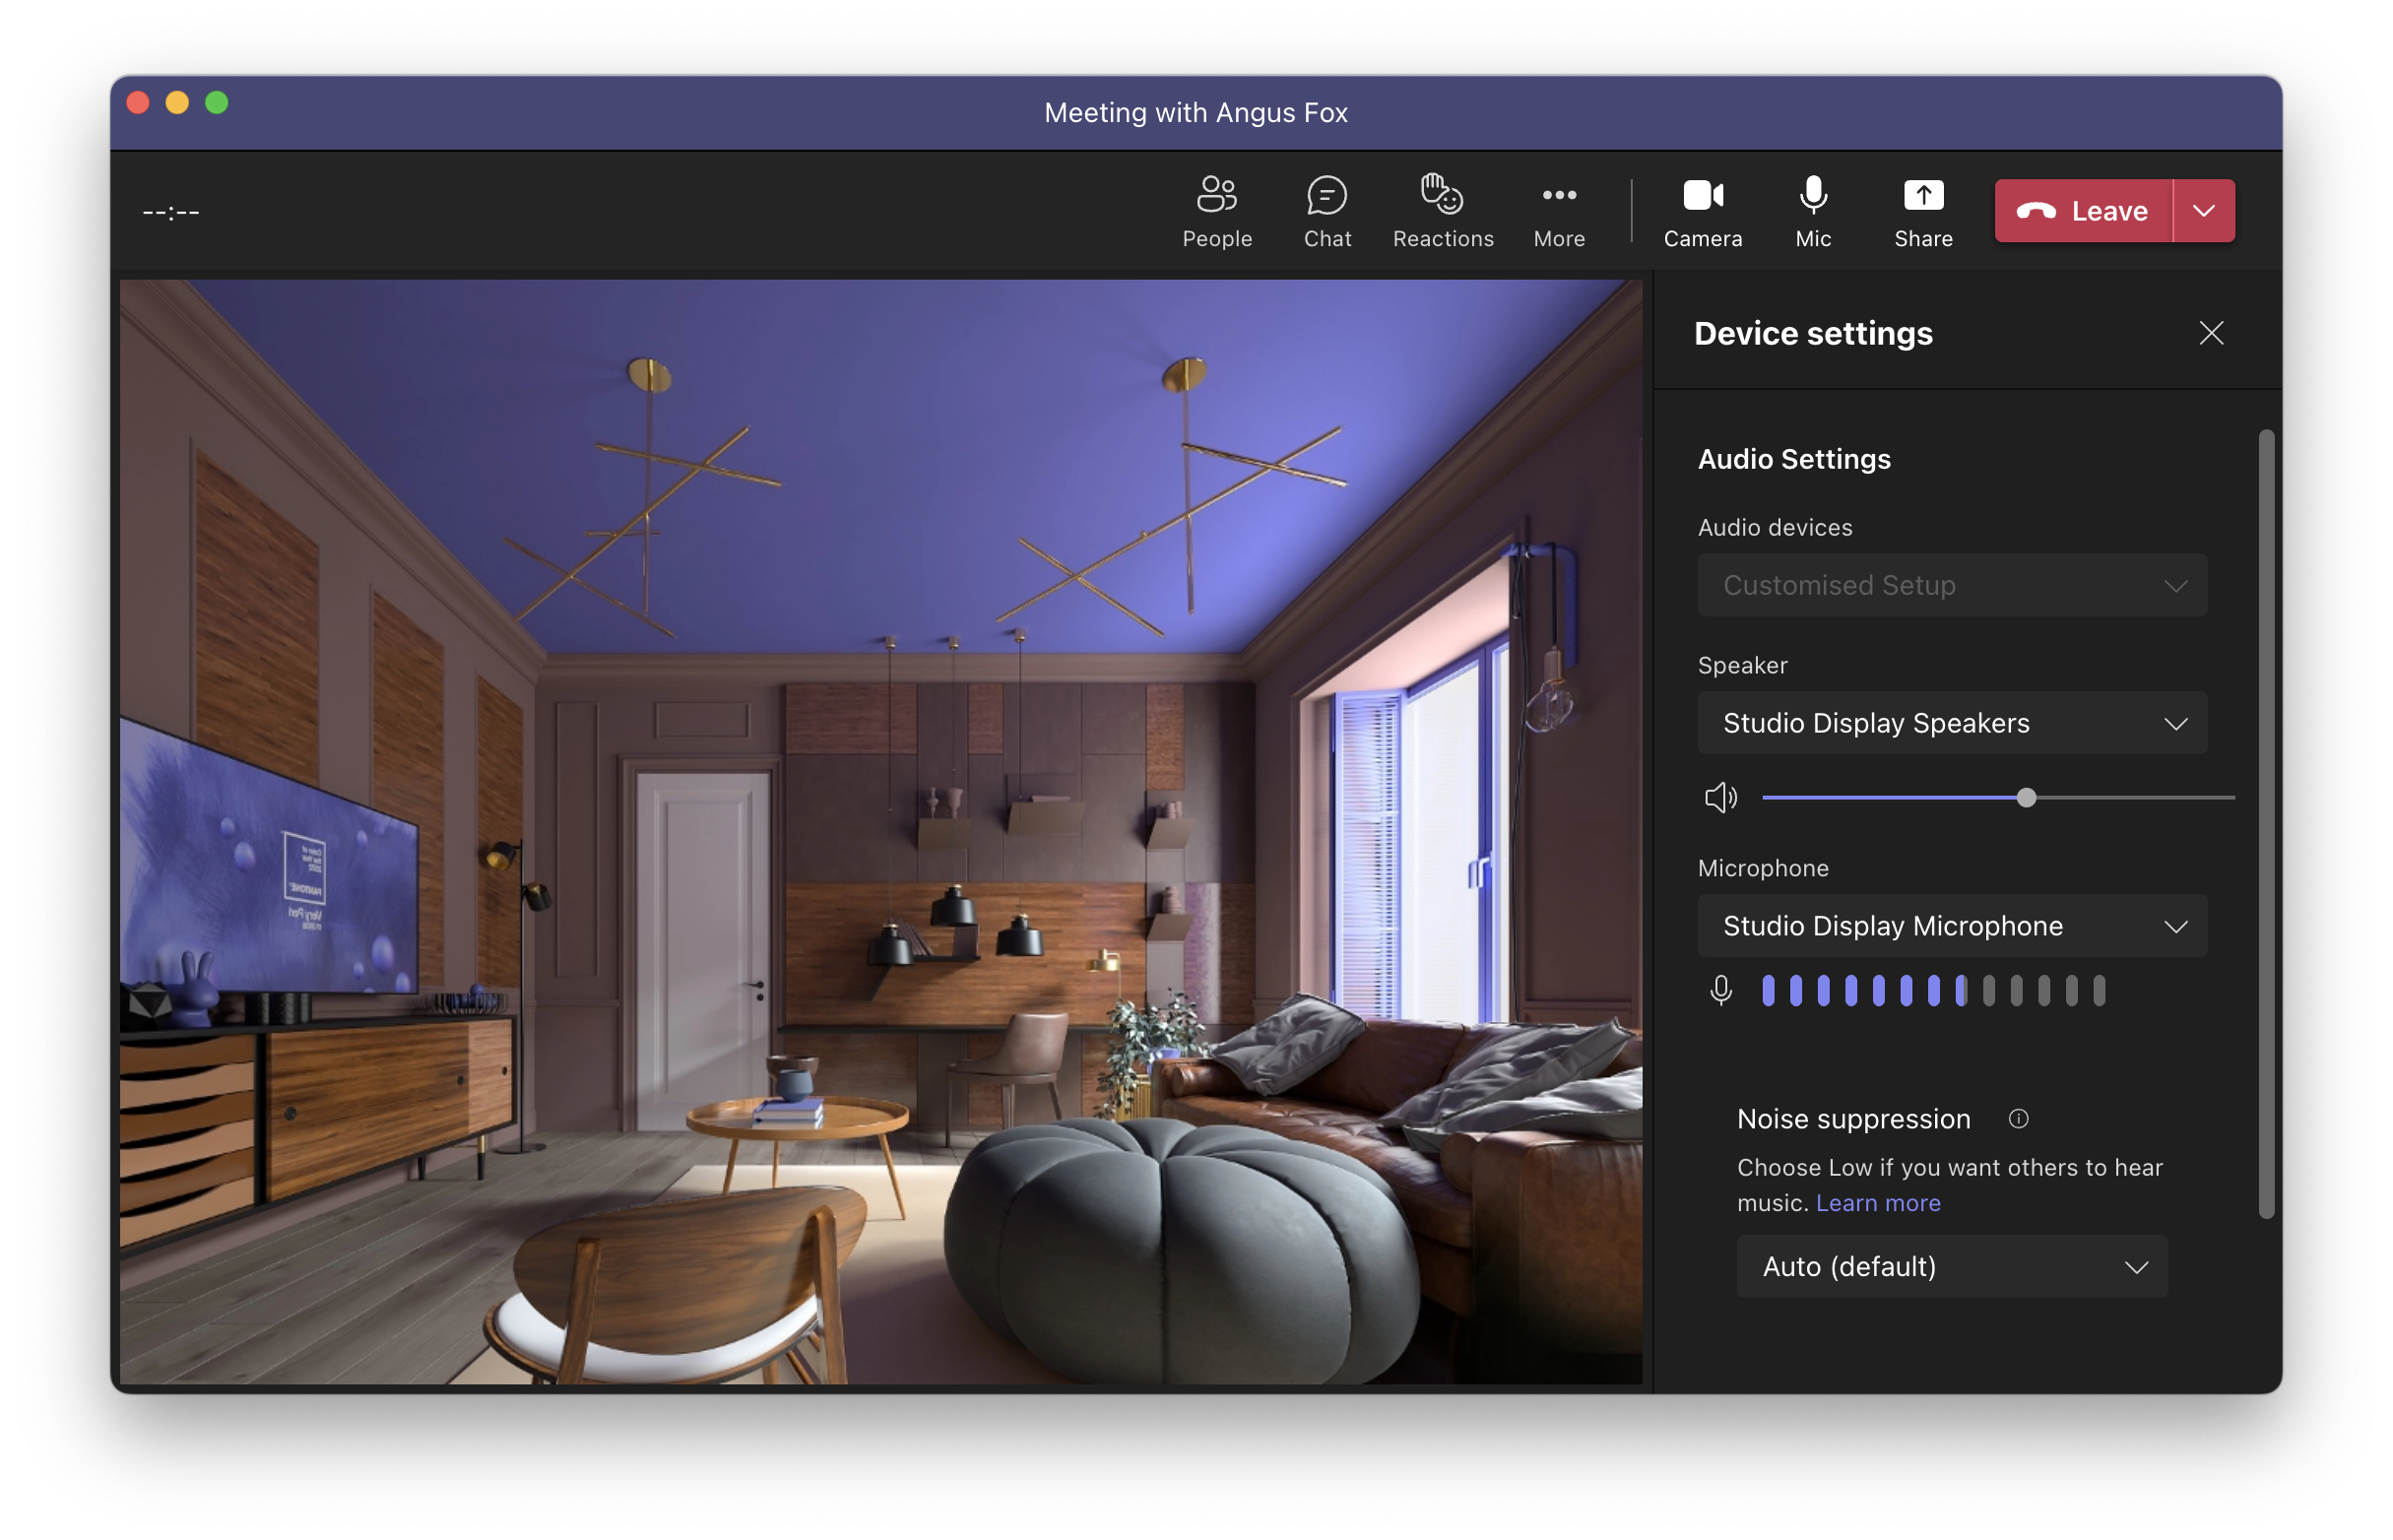Open the meeting Chat
Screen dimensions: 2393x1540
(x=1326, y=211)
